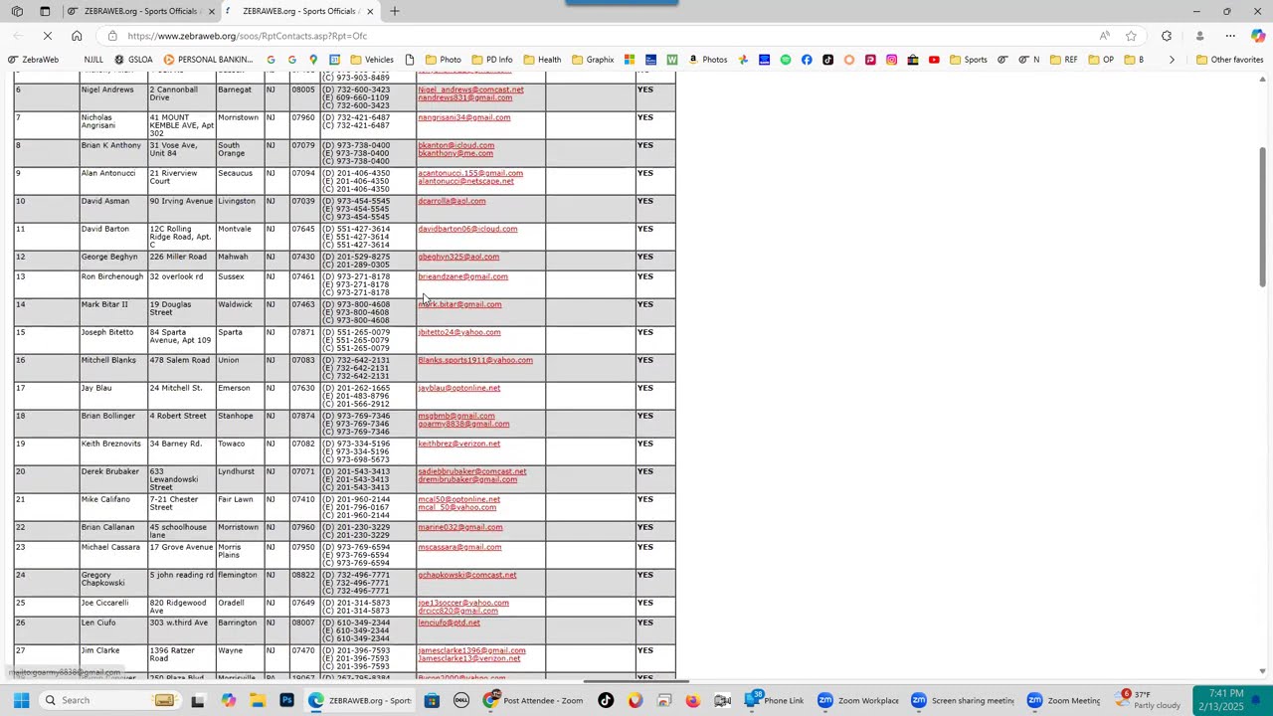Open a new browser tab
Viewport: 1273px width, 716px height.
395,11
